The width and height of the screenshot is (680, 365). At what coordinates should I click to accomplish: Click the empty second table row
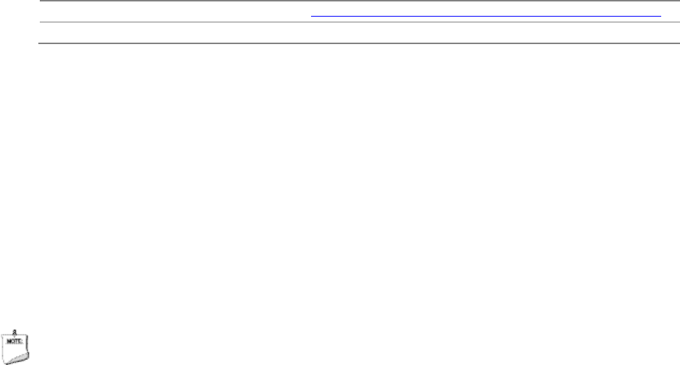[360, 33]
